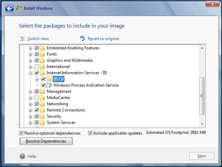This screenshot has width=222, height=167.
Task: Click the Fonts folder icon
Action: tap(42, 54)
